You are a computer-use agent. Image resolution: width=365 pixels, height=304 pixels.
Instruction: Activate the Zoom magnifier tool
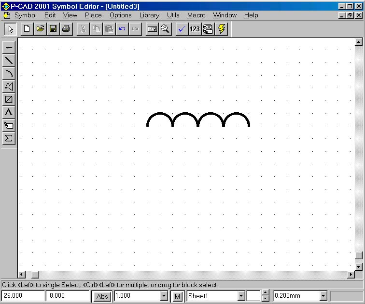click(x=165, y=29)
